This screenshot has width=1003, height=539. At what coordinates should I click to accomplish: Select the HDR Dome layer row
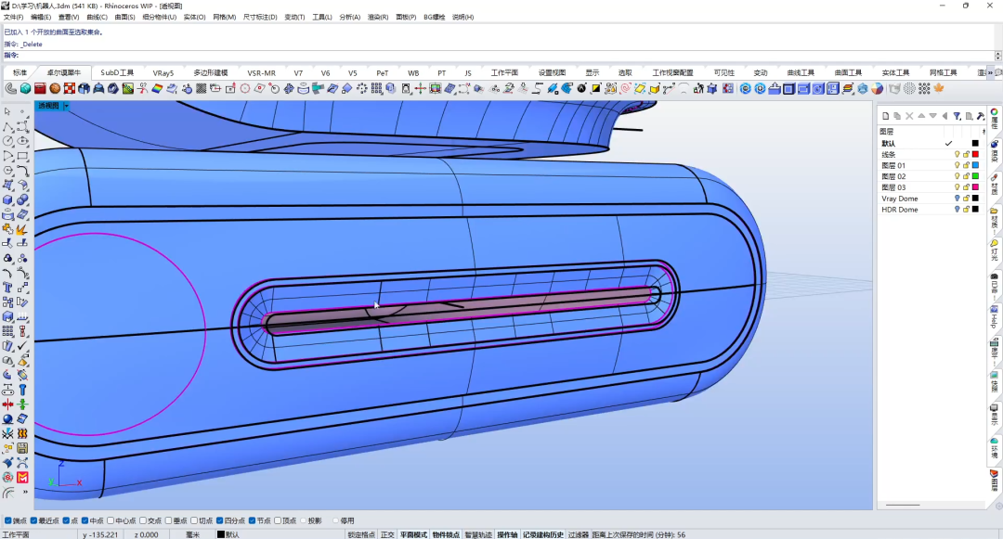(931, 210)
